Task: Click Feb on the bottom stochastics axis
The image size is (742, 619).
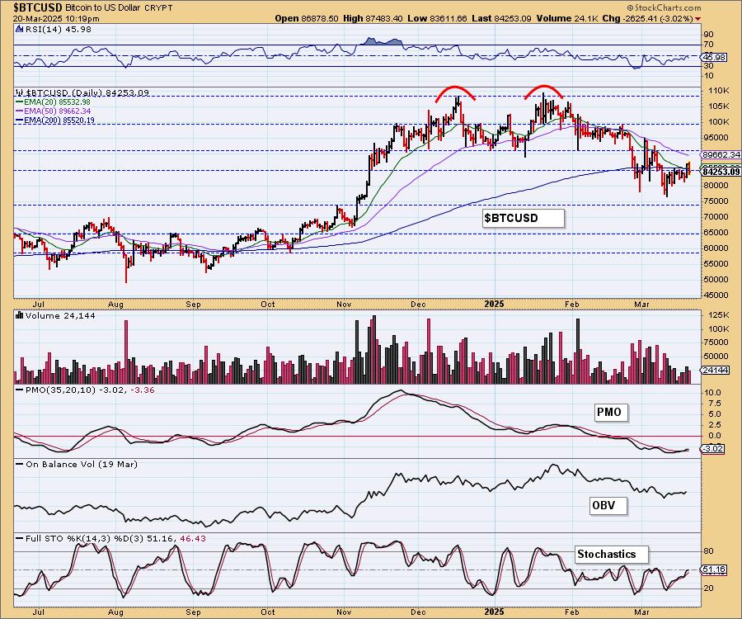Action: (571, 612)
